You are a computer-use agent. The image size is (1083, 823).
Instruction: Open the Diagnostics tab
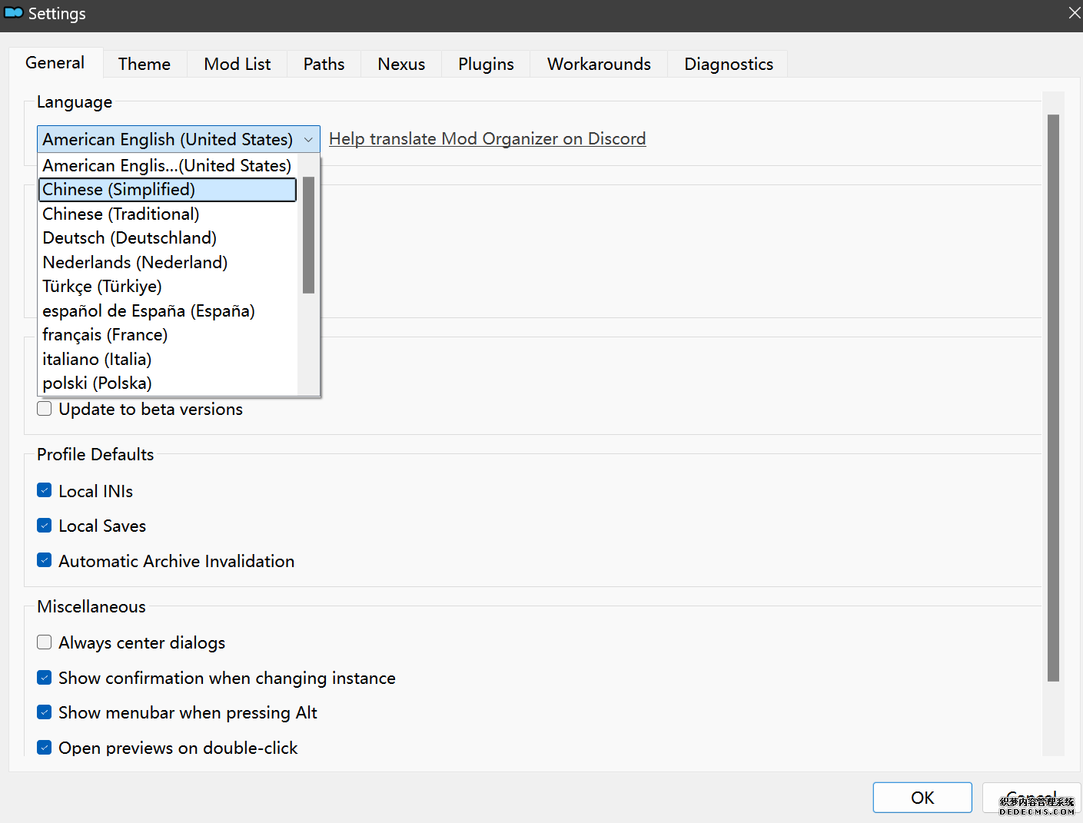coord(728,65)
